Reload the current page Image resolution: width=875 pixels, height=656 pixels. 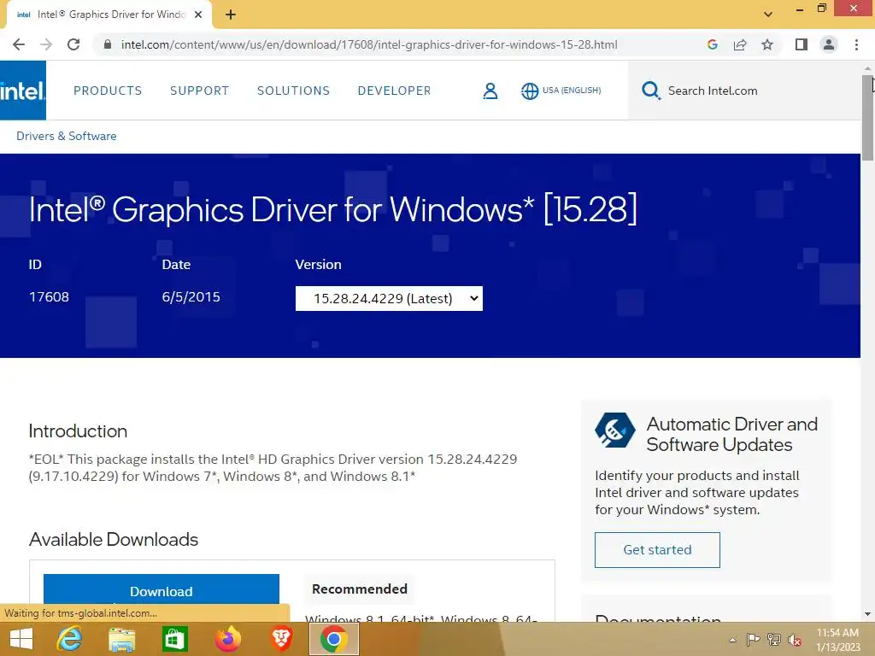[73, 44]
